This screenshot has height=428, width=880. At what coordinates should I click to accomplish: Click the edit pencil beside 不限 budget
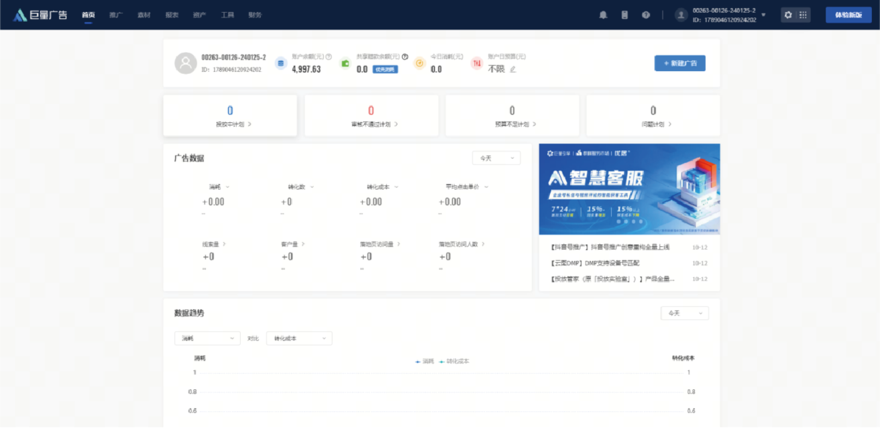[x=513, y=69]
